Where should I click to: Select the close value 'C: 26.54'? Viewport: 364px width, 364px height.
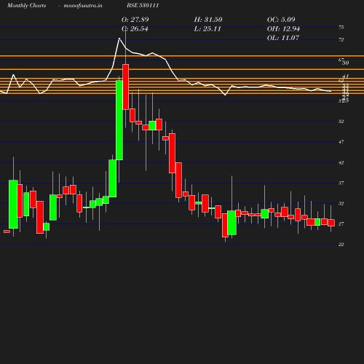point(135,28)
